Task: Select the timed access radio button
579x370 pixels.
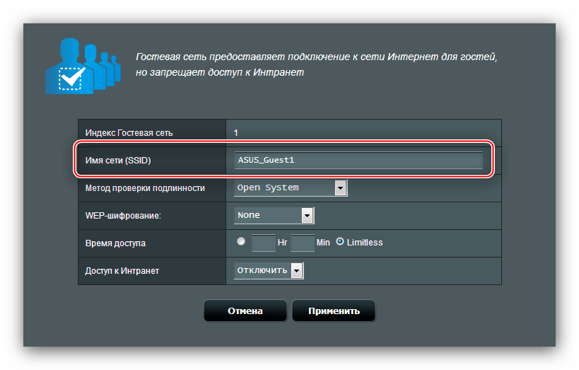Action: [x=241, y=241]
